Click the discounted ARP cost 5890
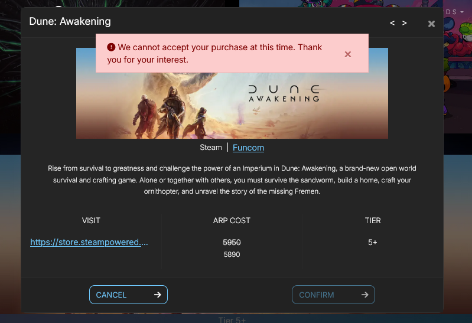Viewport: 472px width, 323px height. pyautogui.click(x=232, y=255)
